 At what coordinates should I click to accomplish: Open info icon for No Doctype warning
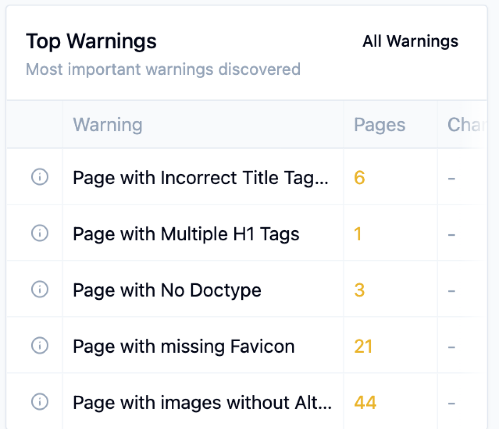40,289
